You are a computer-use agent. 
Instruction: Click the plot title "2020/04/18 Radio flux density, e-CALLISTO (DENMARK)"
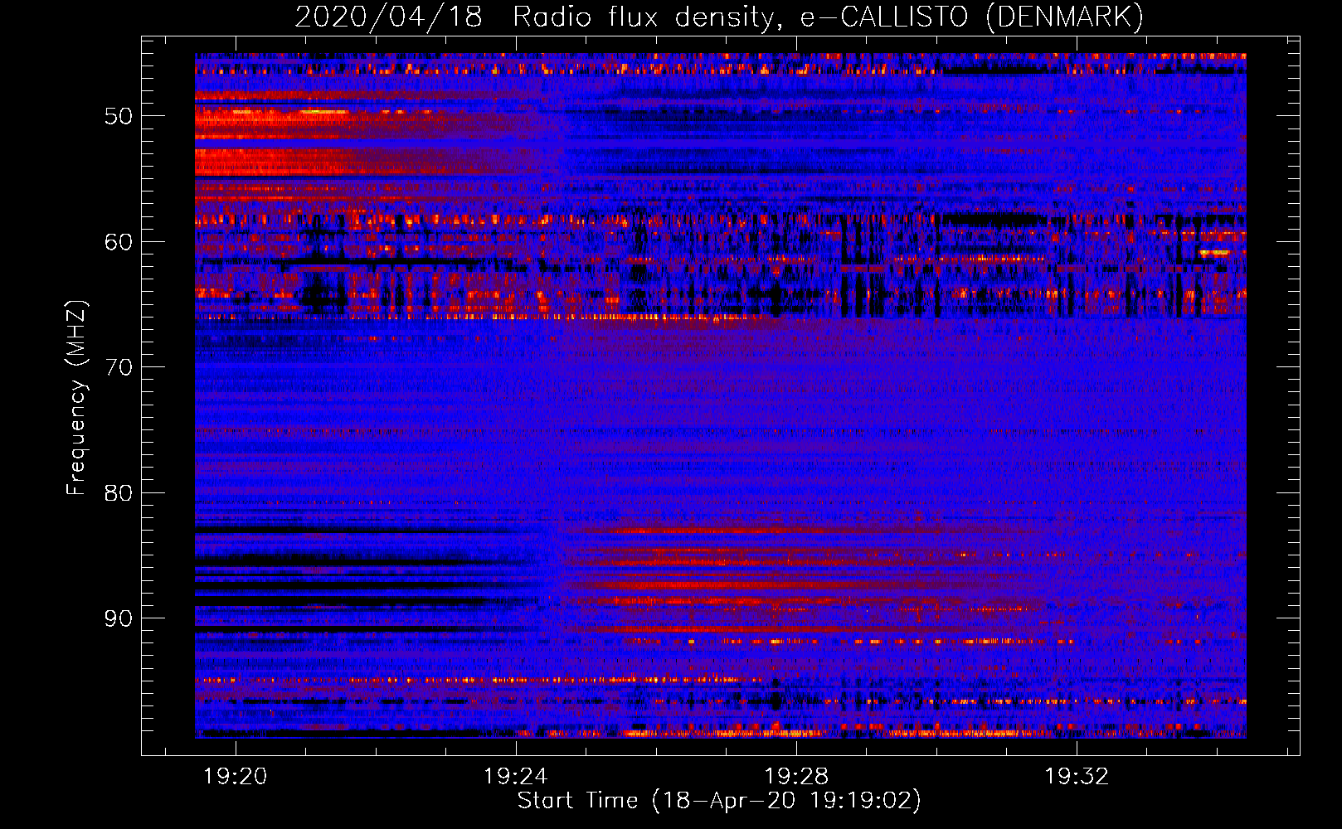pos(719,17)
